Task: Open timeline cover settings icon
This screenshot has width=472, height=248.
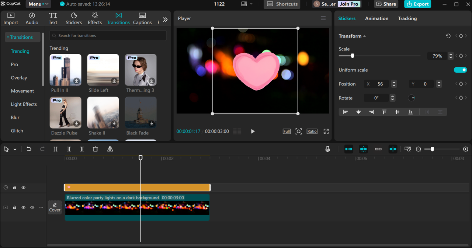Action: click(x=407, y=149)
